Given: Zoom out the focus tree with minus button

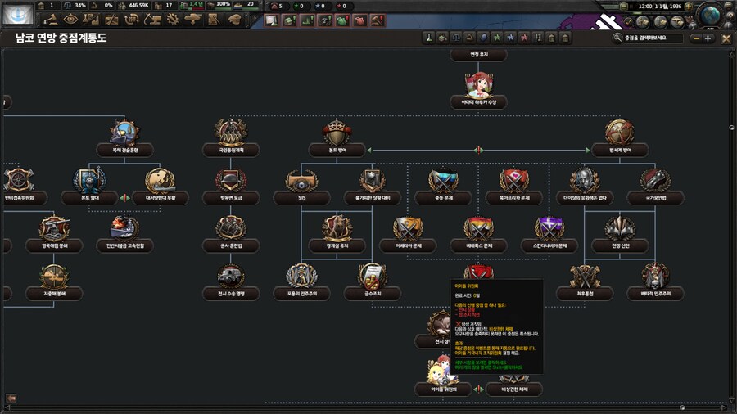Looking at the screenshot, I should [x=695, y=38].
